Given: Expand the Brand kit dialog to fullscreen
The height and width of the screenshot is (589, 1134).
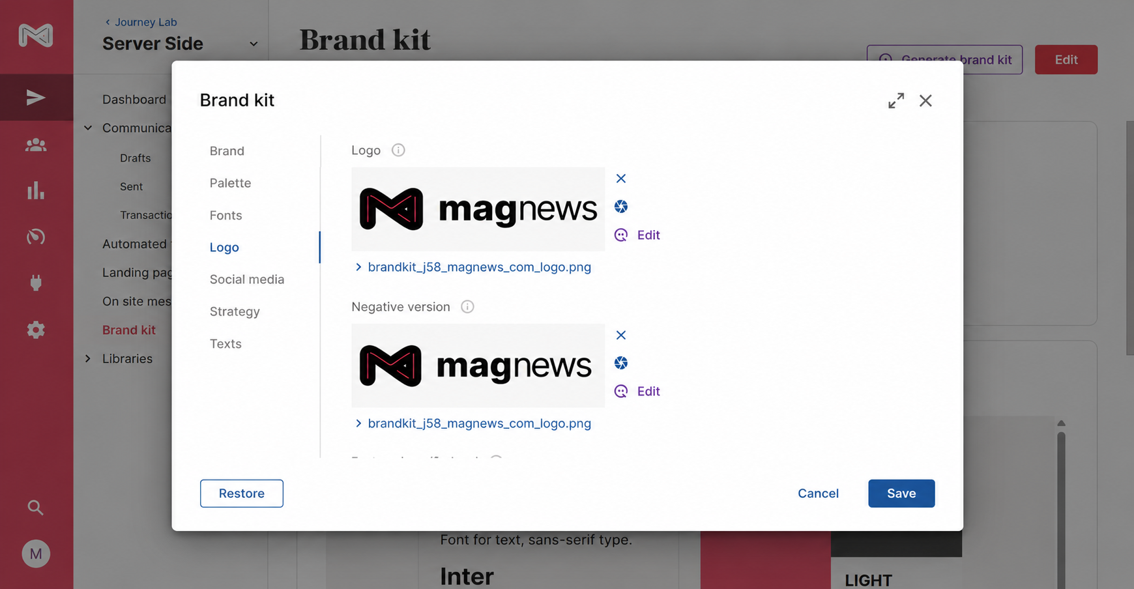Looking at the screenshot, I should pyautogui.click(x=896, y=100).
